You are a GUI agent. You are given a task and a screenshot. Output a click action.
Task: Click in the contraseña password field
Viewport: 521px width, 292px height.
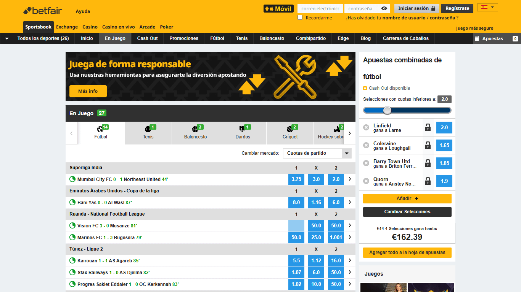point(363,8)
